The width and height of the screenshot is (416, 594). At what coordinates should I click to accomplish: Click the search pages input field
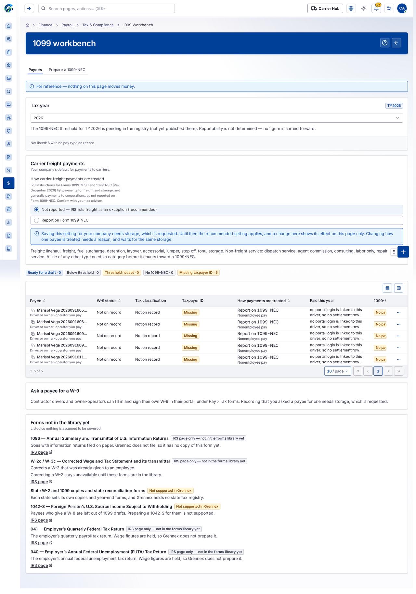coord(107,8)
